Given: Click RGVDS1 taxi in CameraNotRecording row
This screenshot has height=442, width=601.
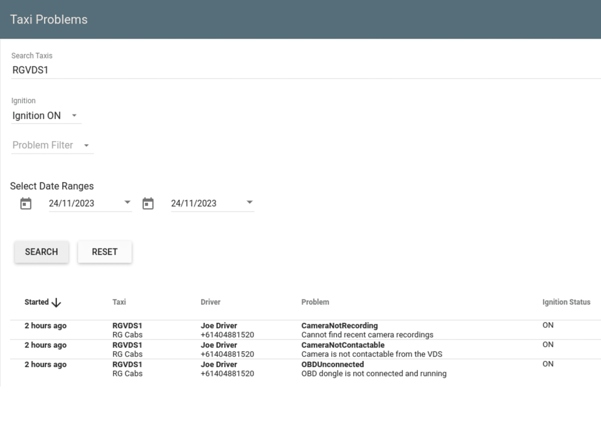Looking at the screenshot, I should coord(127,326).
